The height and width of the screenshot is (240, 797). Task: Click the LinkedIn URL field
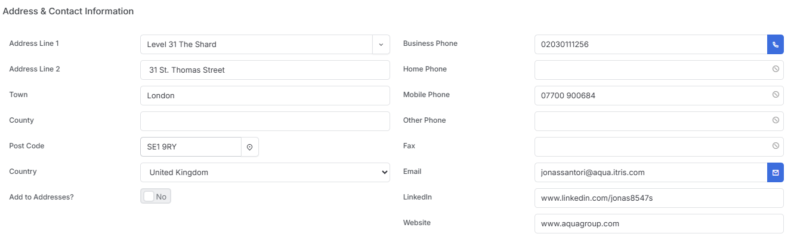(659, 198)
